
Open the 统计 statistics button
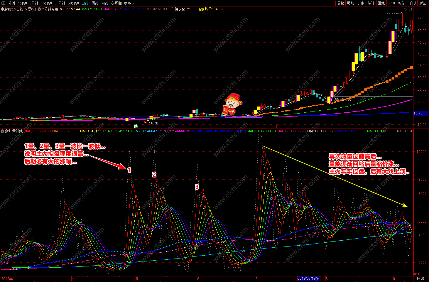click(371, 3)
